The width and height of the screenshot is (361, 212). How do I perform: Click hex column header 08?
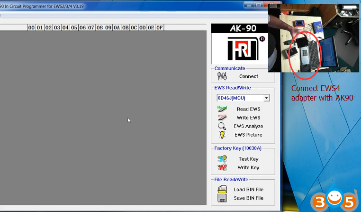coord(99,28)
